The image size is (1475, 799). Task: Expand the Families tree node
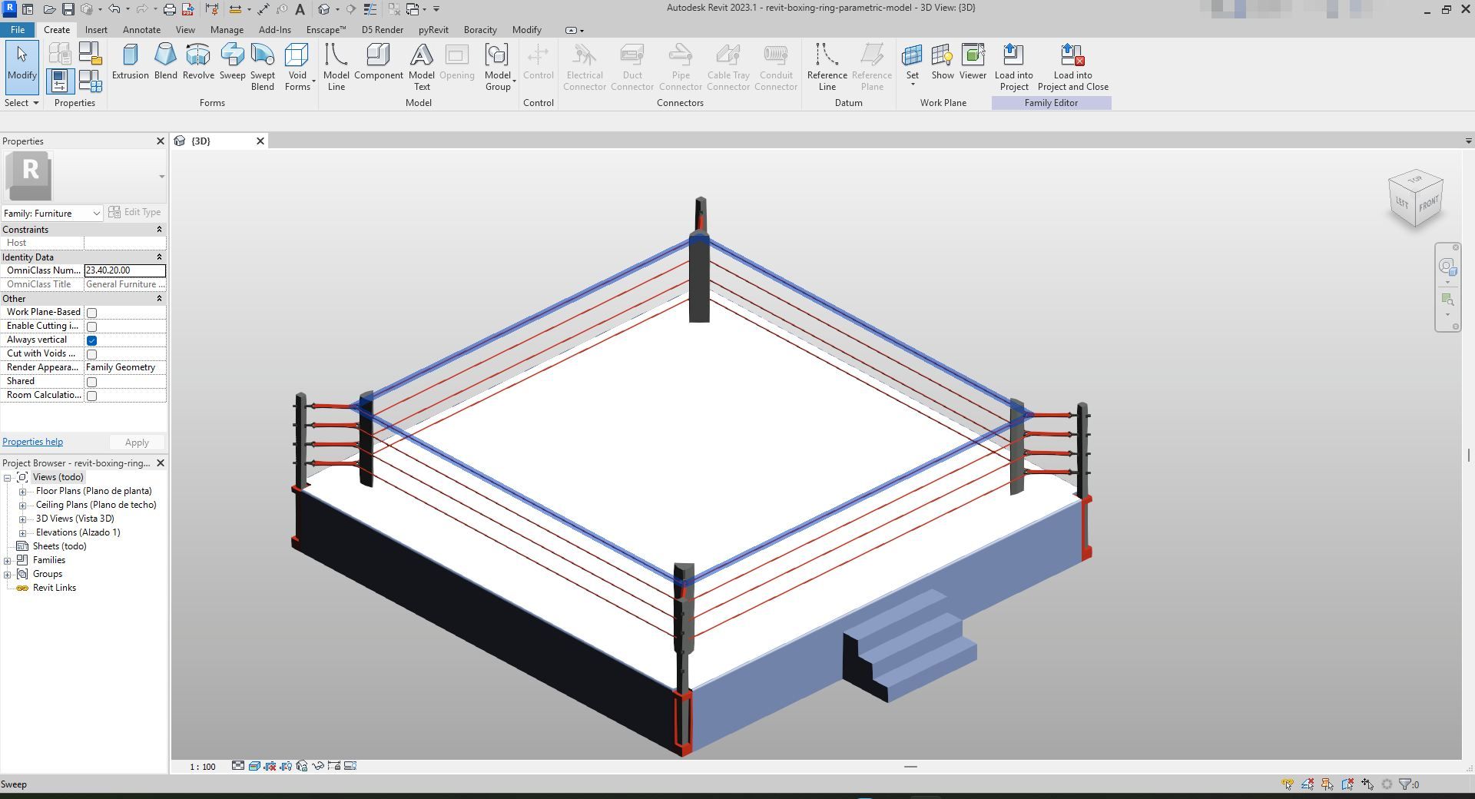tap(8, 561)
